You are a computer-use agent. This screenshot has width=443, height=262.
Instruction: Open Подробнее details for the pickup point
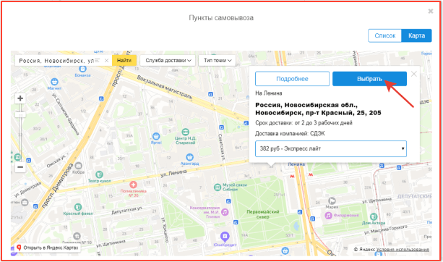point(292,79)
